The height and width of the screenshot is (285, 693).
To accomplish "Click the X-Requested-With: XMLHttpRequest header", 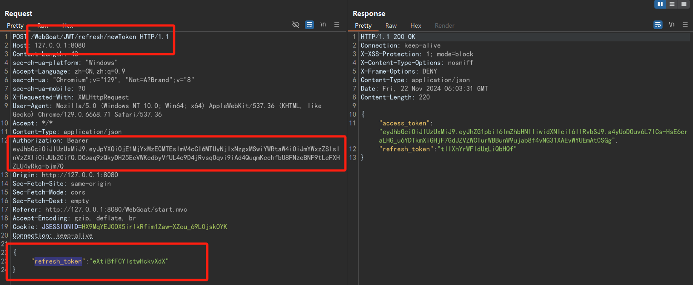I will [x=70, y=97].
